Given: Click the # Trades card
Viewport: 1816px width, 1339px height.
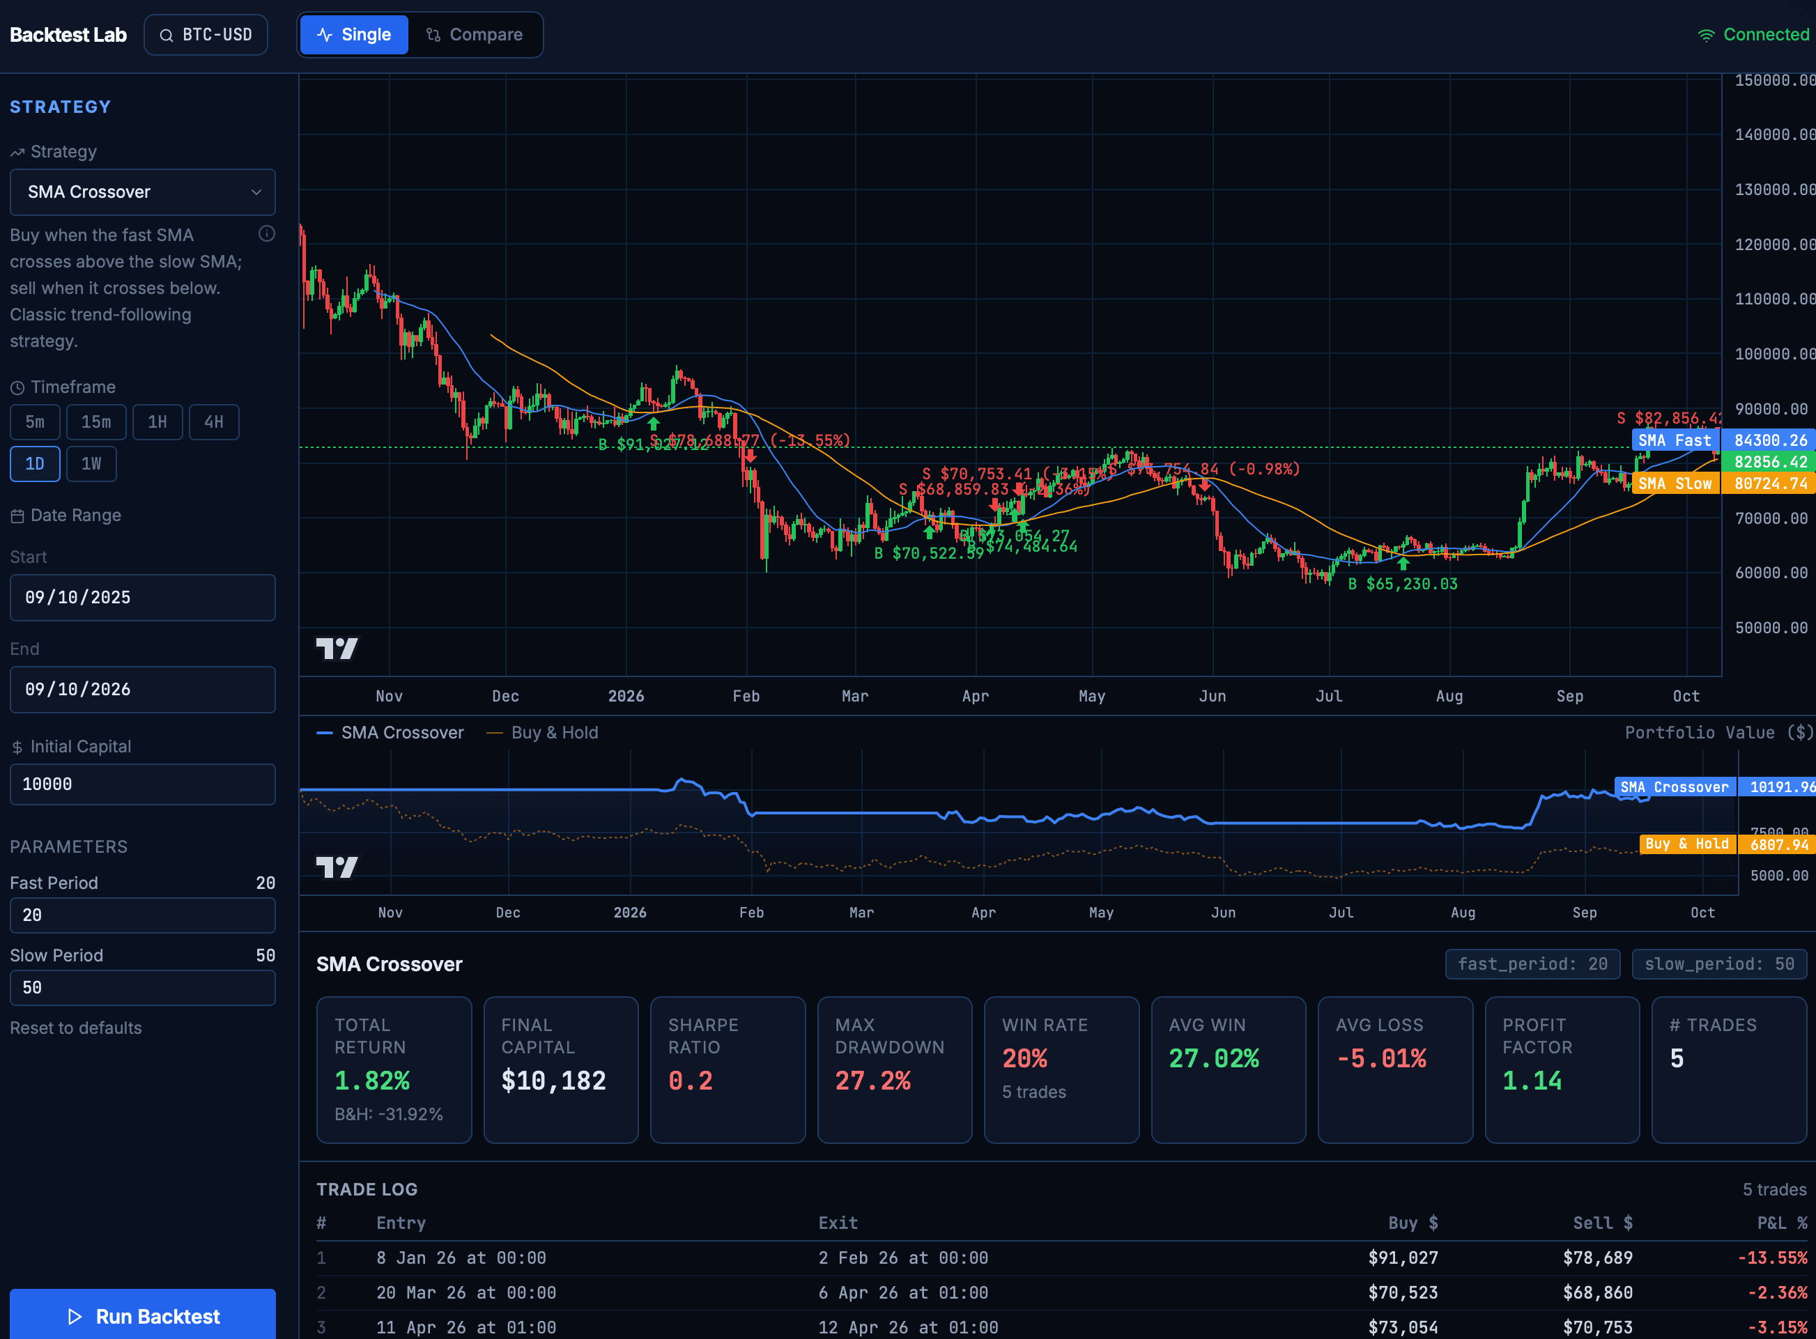Looking at the screenshot, I should pos(1730,1070).
